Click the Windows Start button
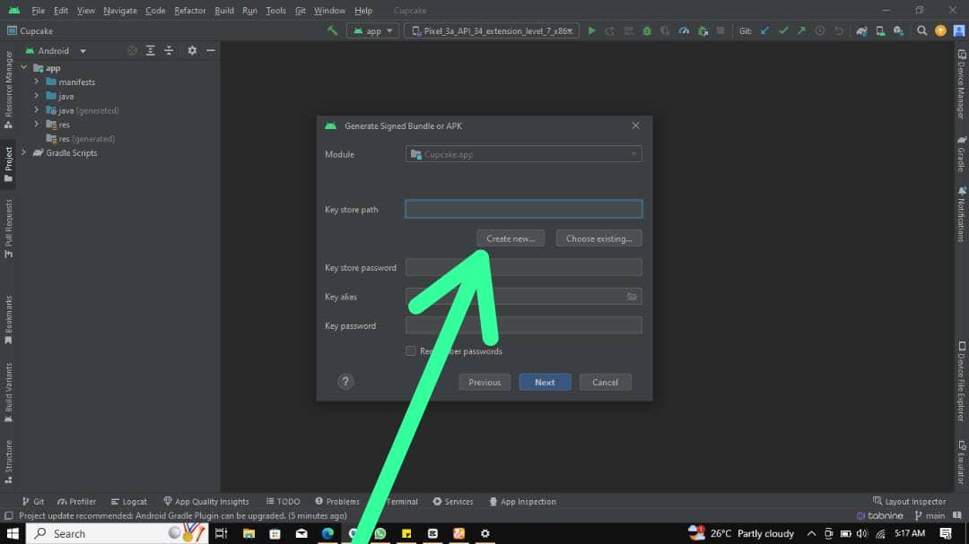Viewport: 969px width, 544px height. [13, 533]
